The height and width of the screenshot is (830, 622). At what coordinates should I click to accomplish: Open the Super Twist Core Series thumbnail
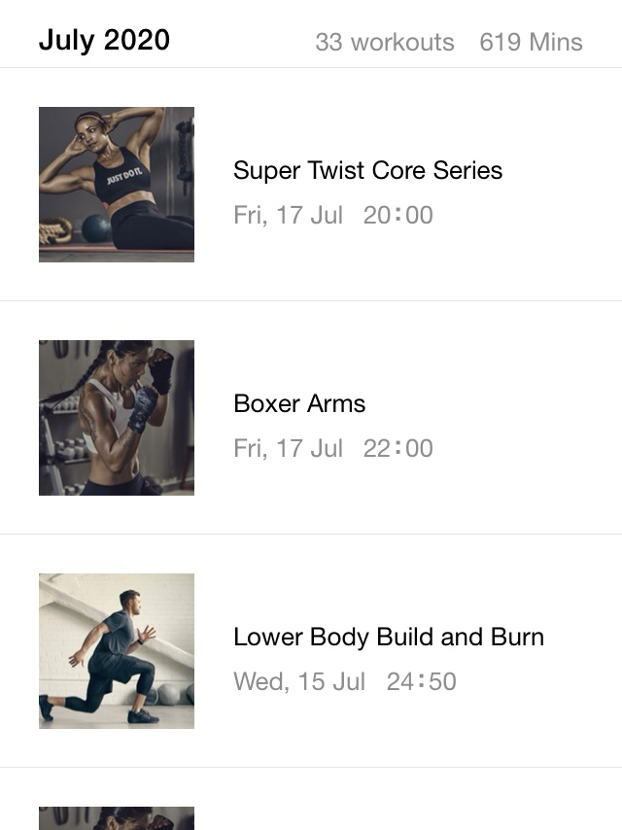pyautogui.click(x=117, y=185)
